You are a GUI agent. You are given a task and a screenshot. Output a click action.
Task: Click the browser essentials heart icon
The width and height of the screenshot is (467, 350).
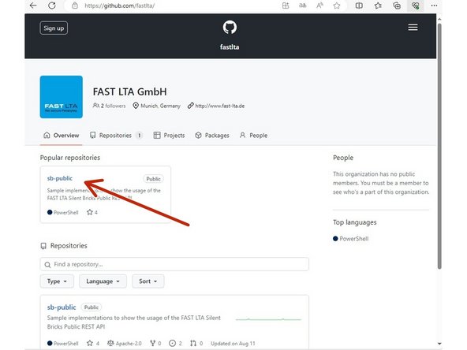pyautogui.click(x=416, y=6)
